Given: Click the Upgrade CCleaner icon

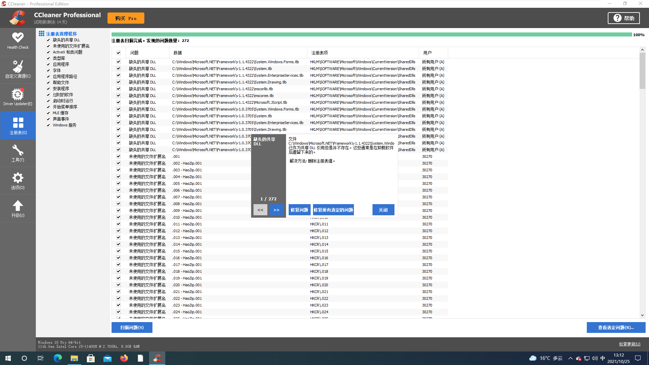Looking at the screenshot, I should tap(18, 210).
